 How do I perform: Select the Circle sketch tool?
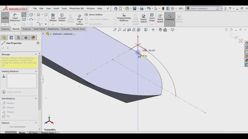coord(31,15)
